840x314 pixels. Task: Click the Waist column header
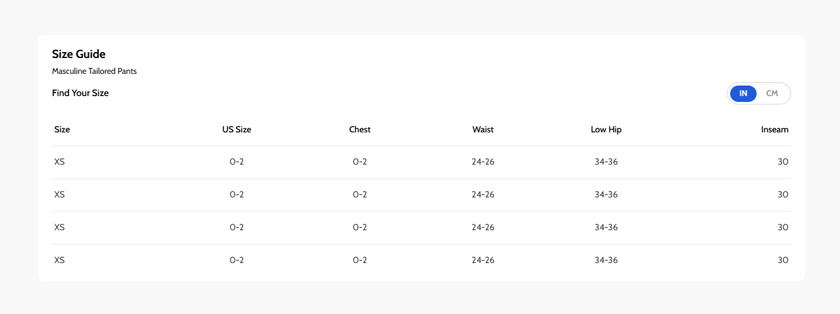tap(483, 129)
